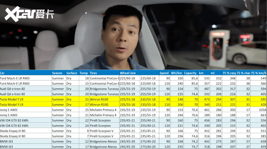Viewport: 267px width, 149px height.
Task: Click the km value 535 for Ford Mach-E
Action: (207, 78)
